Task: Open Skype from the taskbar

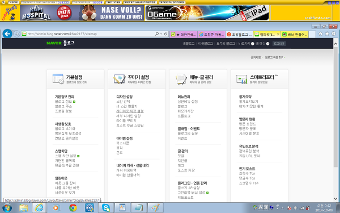Action: pyautogui.click(x=106, y=208)
